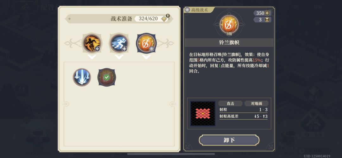
Task: Expand the chevron under first slot
Action: (92, 57)
